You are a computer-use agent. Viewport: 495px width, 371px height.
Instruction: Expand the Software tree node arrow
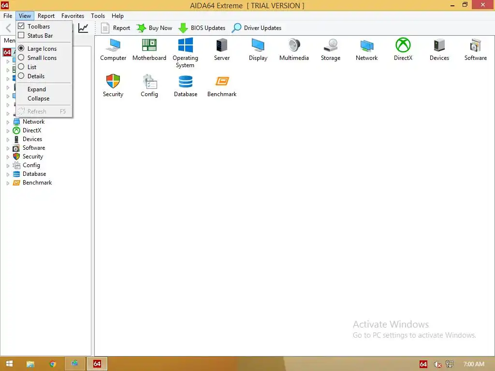click(x=8, y=148)
